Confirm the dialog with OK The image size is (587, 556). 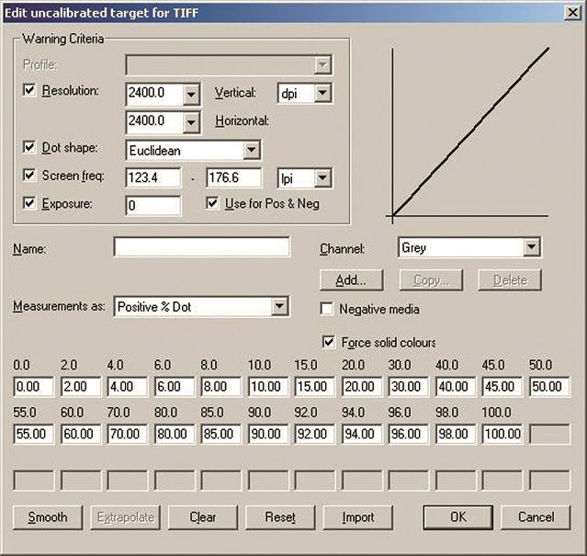click(458, 516)
